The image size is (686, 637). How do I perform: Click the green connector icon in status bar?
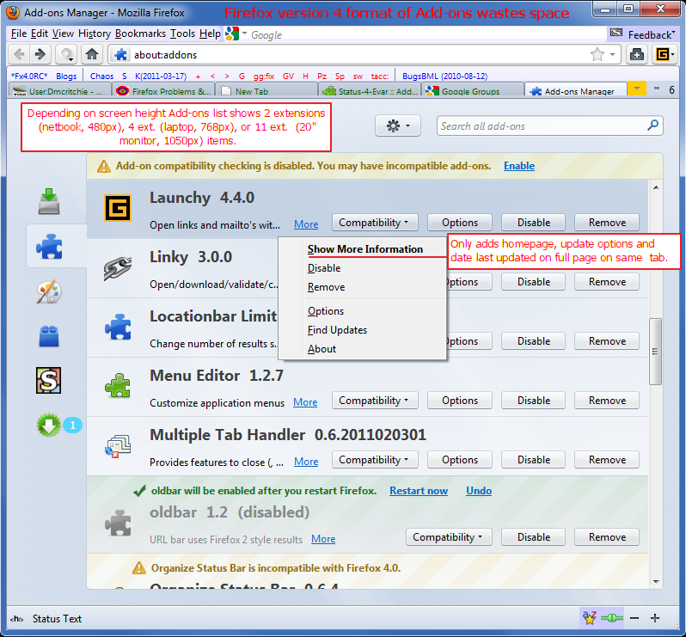click(x=611, y=618)
